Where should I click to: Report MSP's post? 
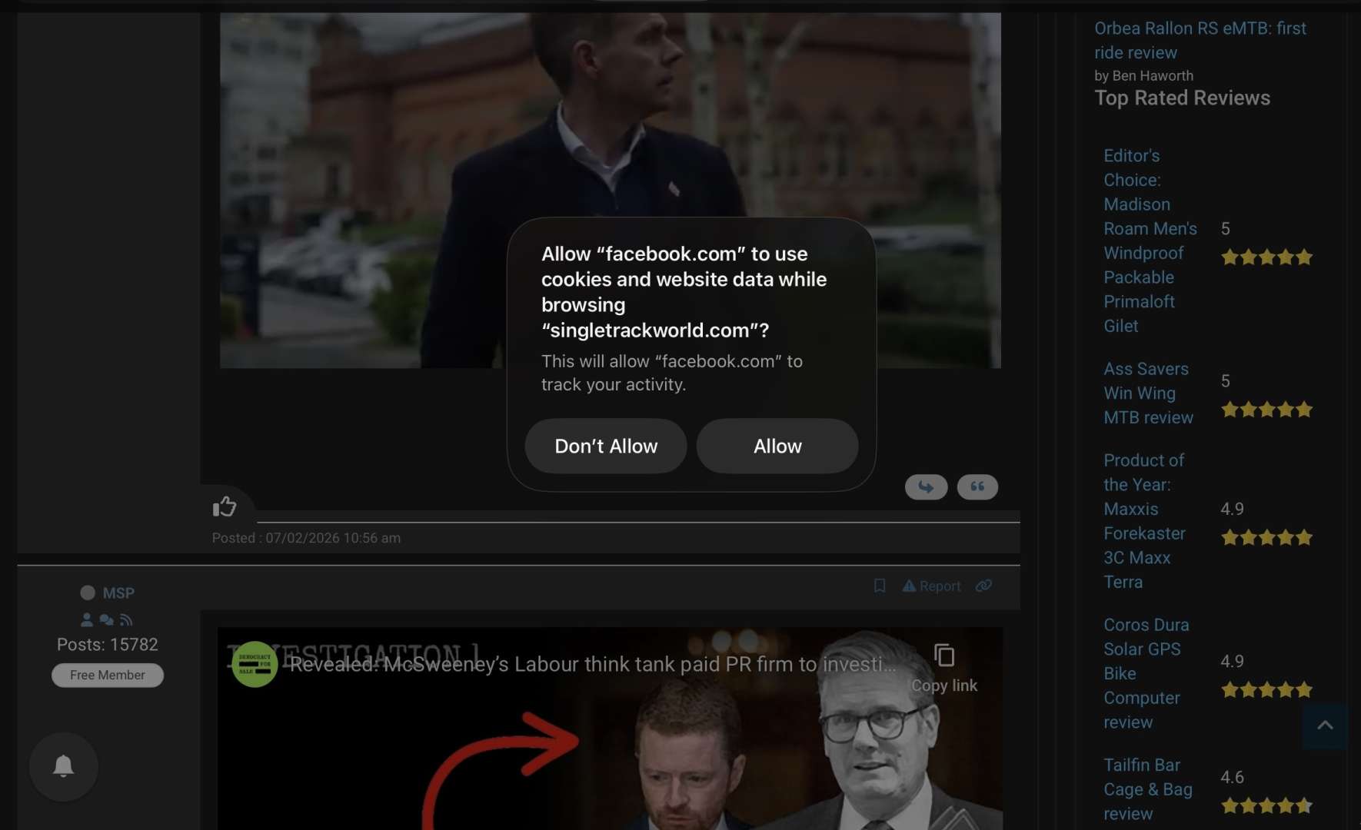tap(932, 586)
